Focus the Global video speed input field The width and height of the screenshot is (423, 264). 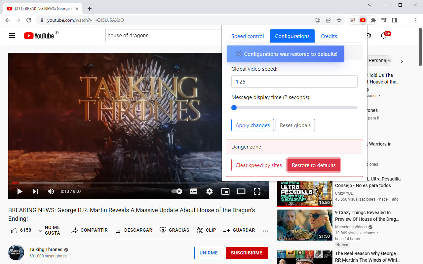[294, 82]
